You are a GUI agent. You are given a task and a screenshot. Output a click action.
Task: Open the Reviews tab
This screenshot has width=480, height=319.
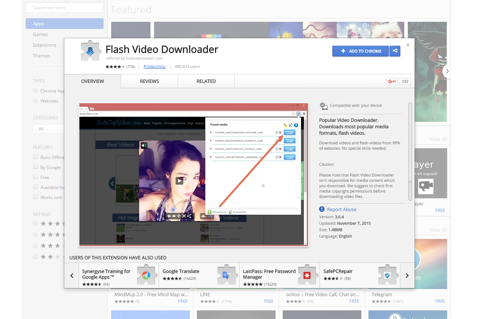[149, 81]
